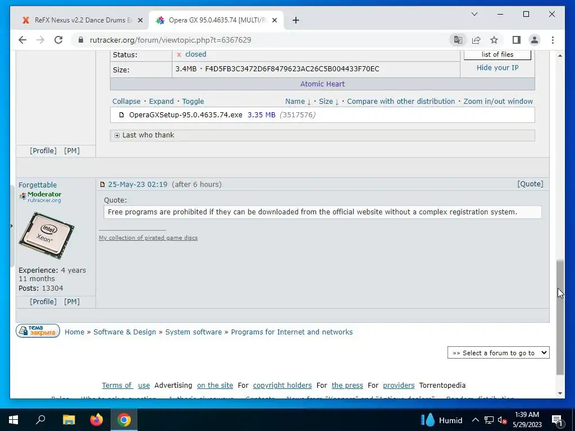
Task: View site info via lock icon
Action: (81, 40)
